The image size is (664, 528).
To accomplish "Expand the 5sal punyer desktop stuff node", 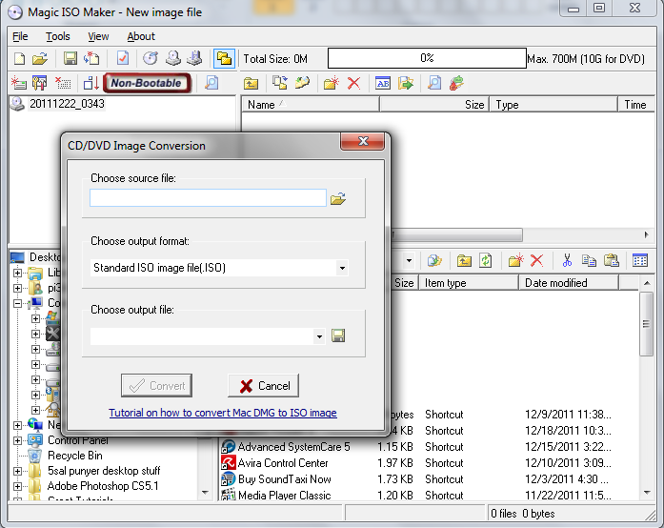I will pyautogui.click(x=17, y=471).
